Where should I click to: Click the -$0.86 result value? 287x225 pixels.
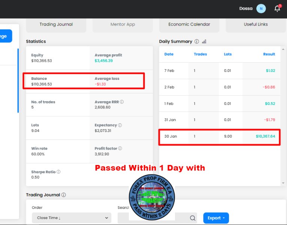point(269,87)
